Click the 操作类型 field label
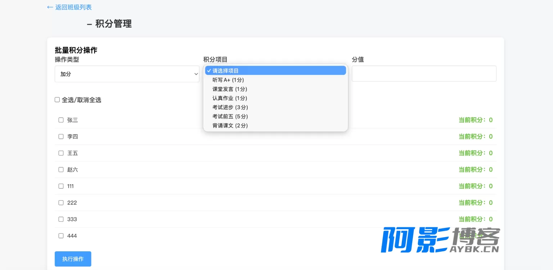The height and width of the screenshot is (270, 553). click(x=67, y=60)
